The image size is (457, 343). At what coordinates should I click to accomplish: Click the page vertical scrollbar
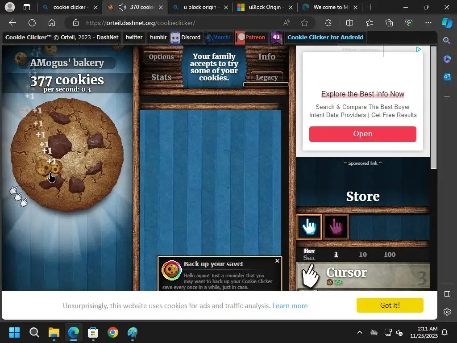point(433,107)
